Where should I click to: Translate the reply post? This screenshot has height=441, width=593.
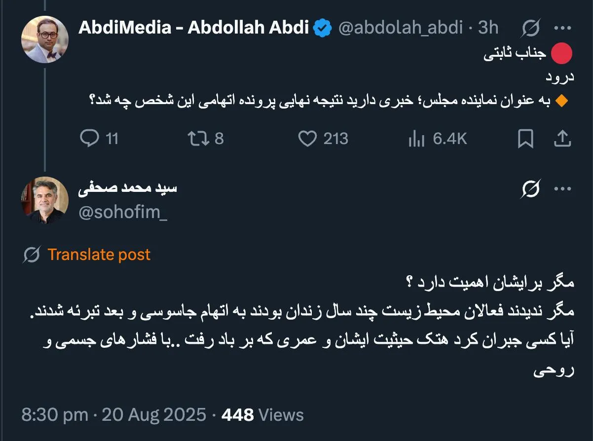(98, 254)
